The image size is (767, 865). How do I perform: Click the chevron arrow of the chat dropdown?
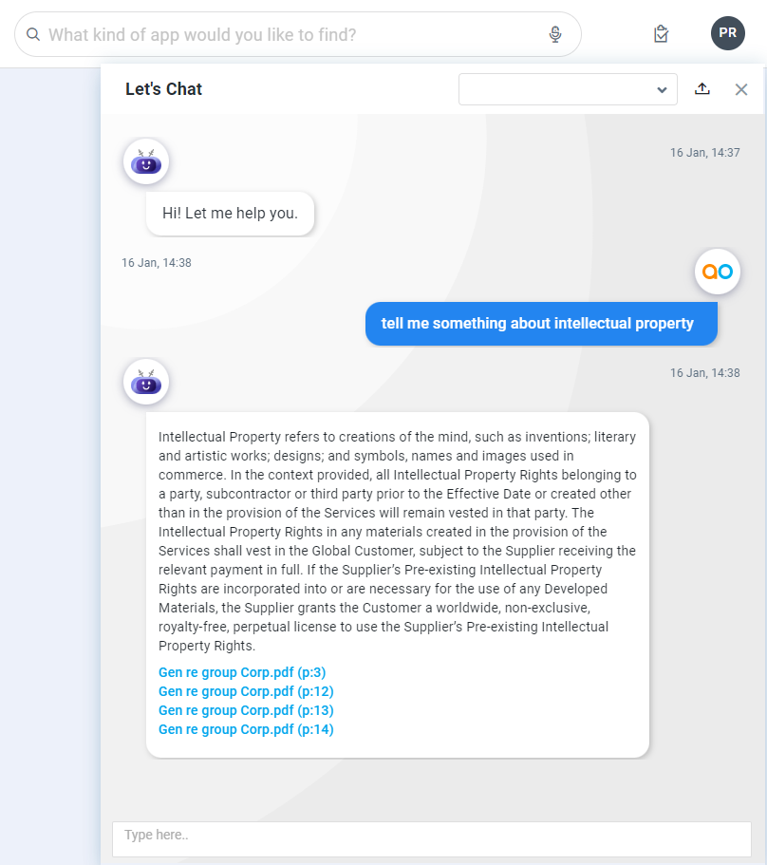[662, 90]
